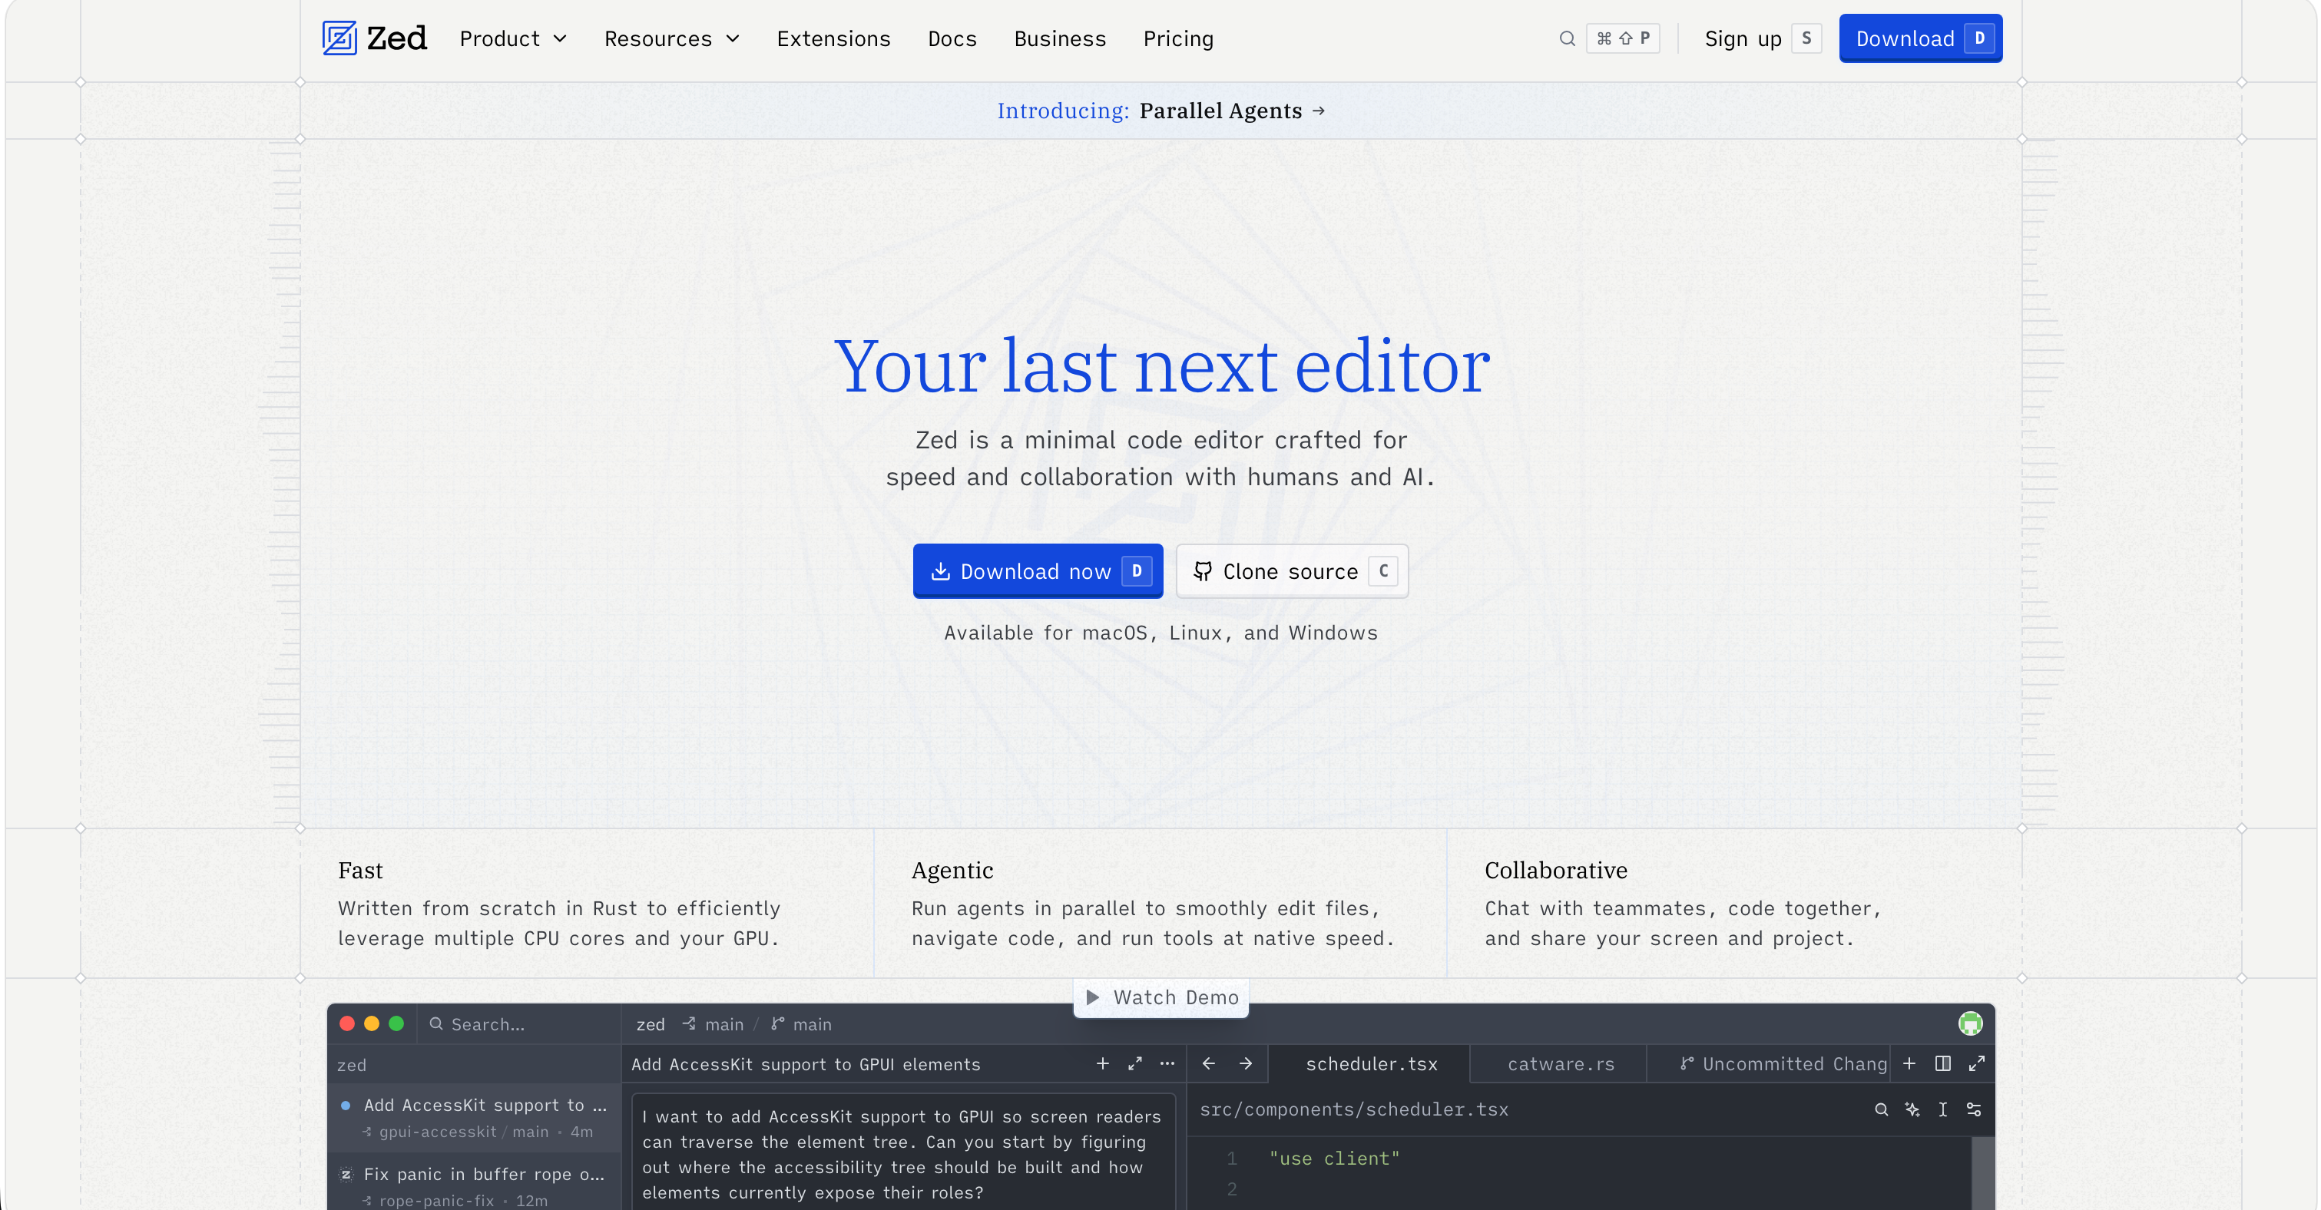Image resolution: width=2321 pixels, height=1210 pixels.
Task: Open the command palette shortcut button
Action: coord(1623,38)
